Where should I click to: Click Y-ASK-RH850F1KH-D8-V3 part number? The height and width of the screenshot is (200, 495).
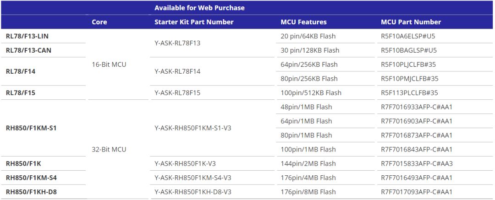pyautogui.click(x=193, y=192)
